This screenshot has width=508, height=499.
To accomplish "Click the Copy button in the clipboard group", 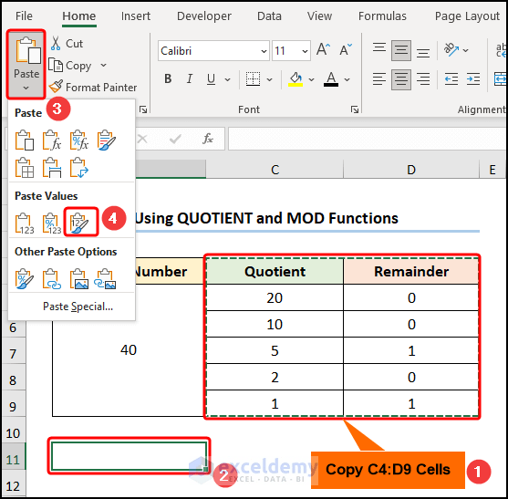I will (x=70, y=66).
